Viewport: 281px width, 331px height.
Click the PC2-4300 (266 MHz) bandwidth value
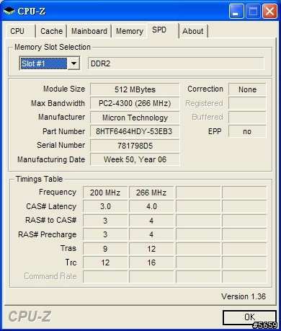pyautogui.click(x=135, y=103)
